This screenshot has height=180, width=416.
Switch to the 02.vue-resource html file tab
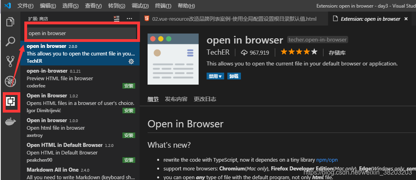[234, 19]
